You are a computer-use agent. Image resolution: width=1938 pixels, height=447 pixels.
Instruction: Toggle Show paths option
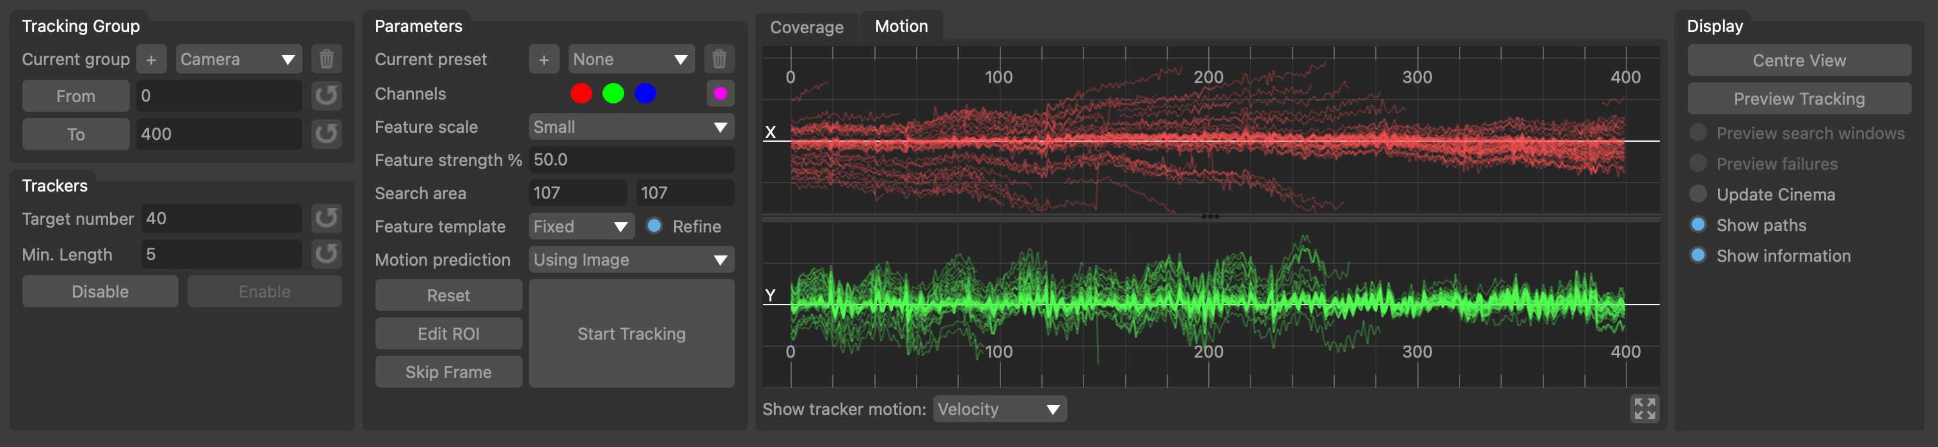(x=1698, y=225)
